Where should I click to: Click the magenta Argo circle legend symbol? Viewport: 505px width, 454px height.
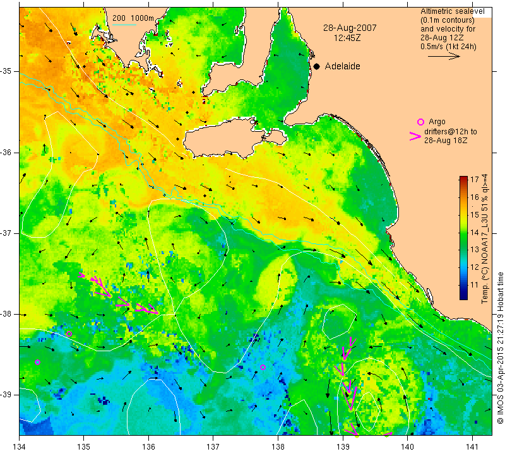(420, 122)
